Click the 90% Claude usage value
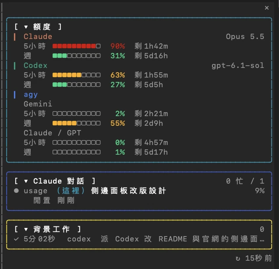Viewport: 279px width, 269px height. point(118,46)
